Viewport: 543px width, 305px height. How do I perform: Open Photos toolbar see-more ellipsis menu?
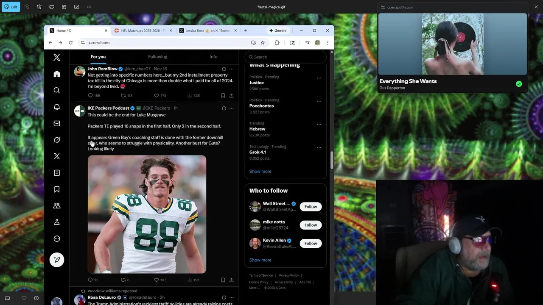(89, 7)
